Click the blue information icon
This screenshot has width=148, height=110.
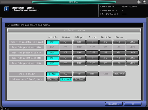[7, 9]
